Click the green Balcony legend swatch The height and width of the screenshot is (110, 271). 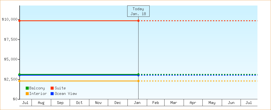[x=27, y=88]
